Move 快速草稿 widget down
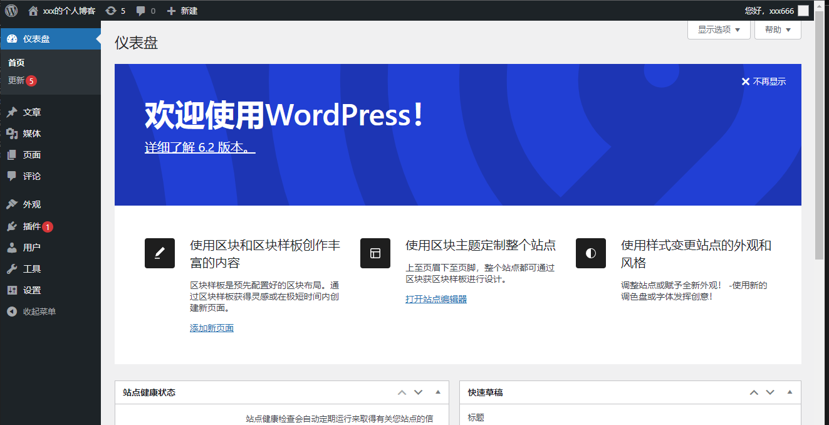 [770, 392]
